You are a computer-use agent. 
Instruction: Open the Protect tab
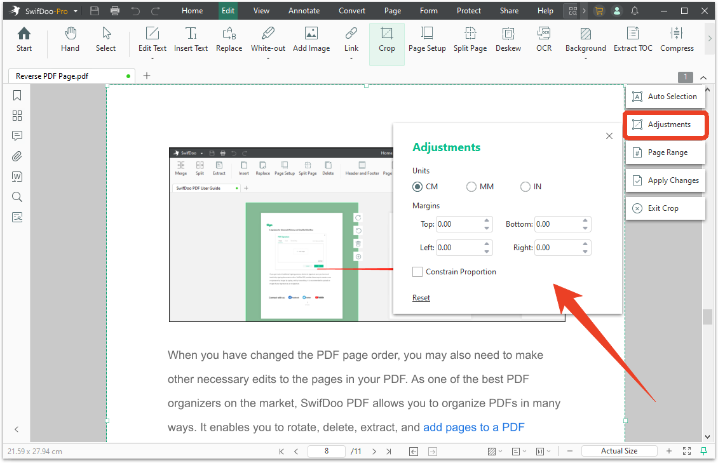[x=468, y=11]
